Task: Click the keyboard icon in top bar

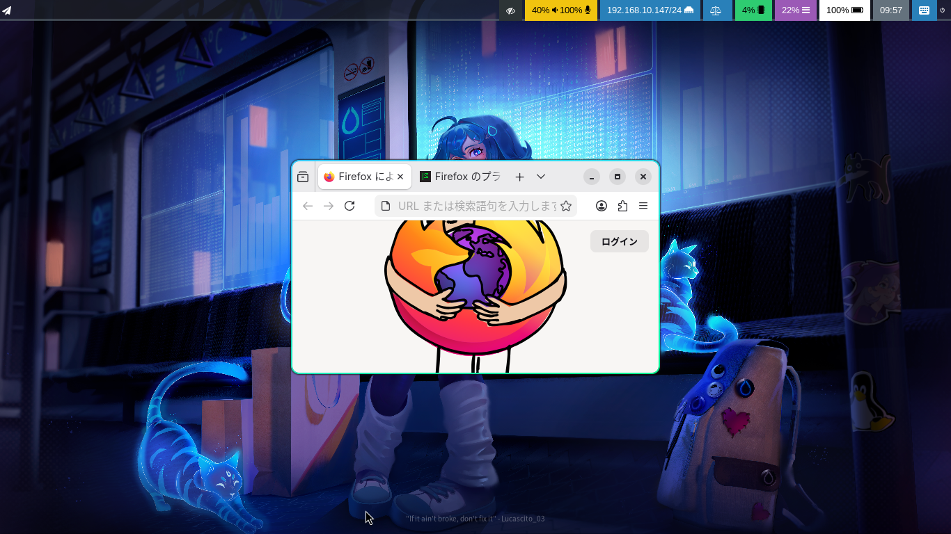Action: click(924, 10)
